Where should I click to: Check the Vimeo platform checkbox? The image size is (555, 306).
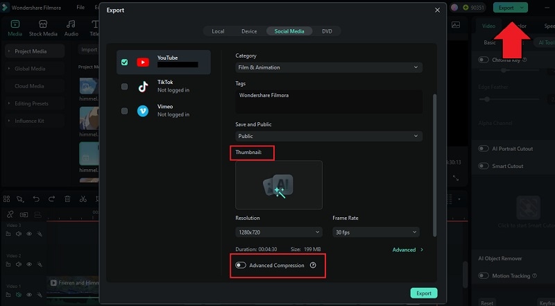click(x=124, y=111)
